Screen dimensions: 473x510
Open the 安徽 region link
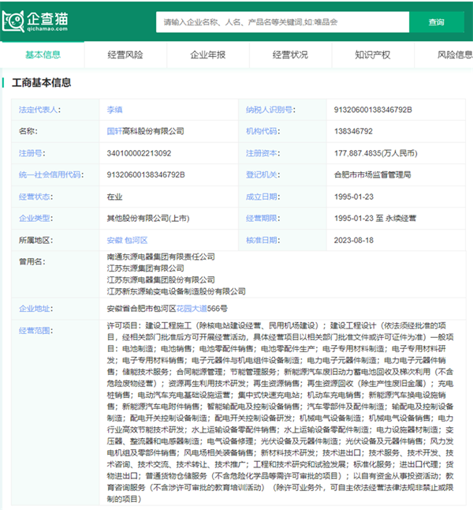pos(114,240)
